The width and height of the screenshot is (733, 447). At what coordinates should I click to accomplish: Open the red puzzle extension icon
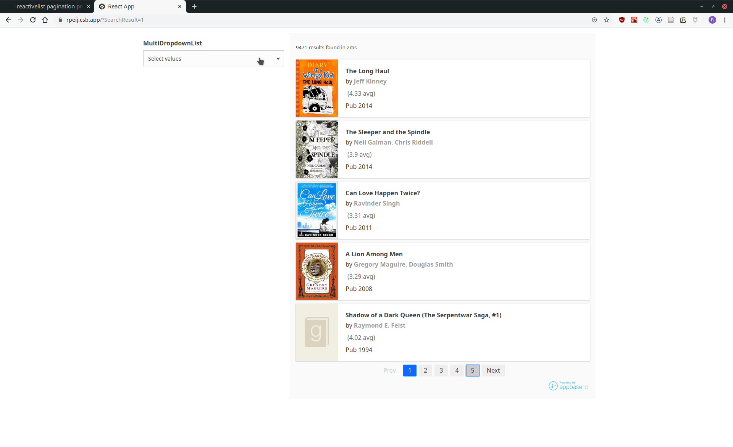tap(634, 20)
